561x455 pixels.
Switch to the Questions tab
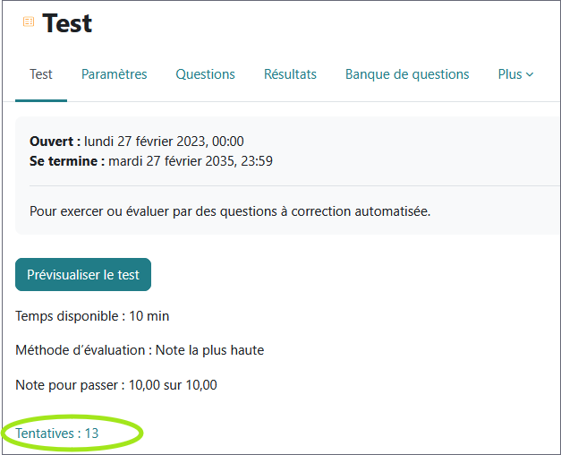205,74
